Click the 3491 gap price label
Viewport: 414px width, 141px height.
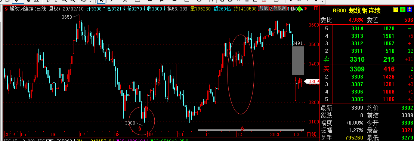(297, 43)
